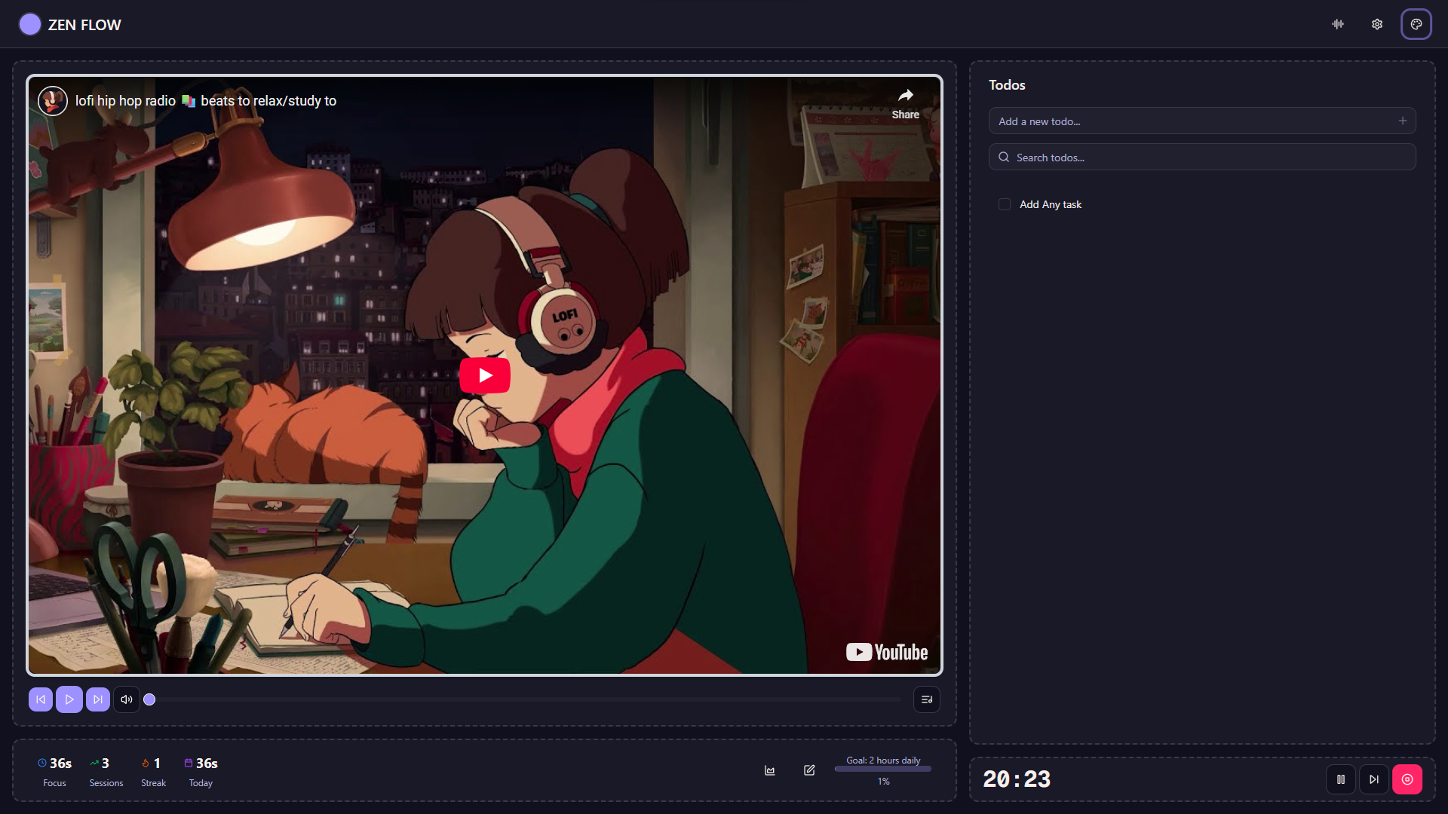Check the 'Add Any task' checkbox
1448x814 pixels.
click(x=1005, y=204)
